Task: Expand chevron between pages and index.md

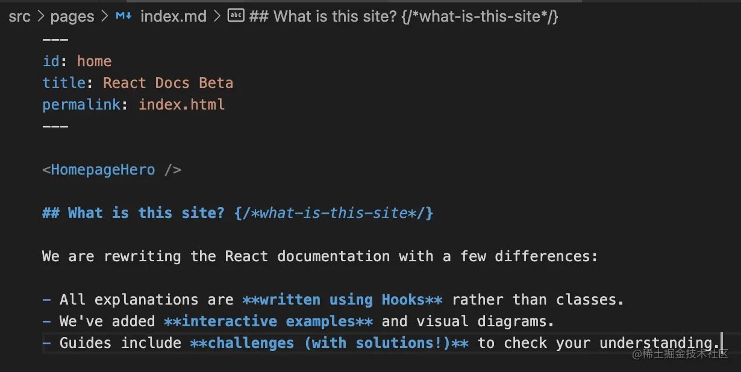Action: coord(105,17)
